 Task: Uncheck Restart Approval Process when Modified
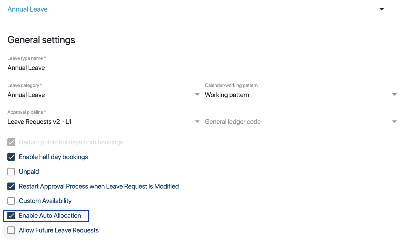point(11,186)
